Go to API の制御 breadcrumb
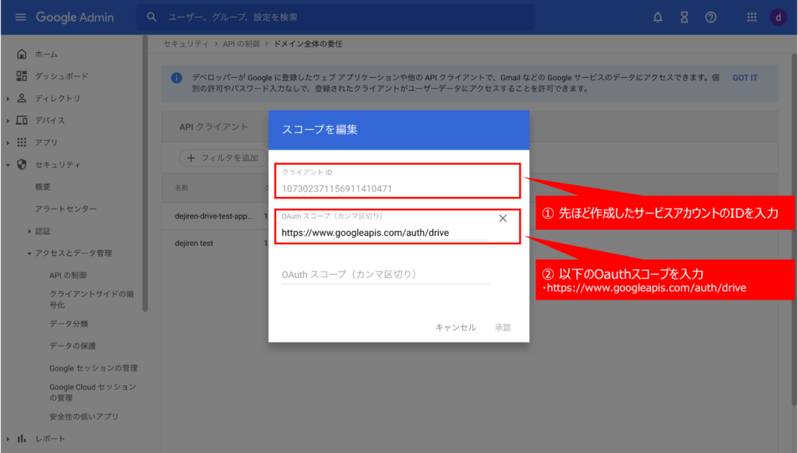 (x=242, y=44)
